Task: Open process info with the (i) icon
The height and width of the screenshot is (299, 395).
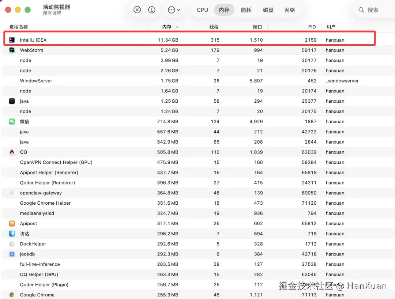Action: pos(152,10)
